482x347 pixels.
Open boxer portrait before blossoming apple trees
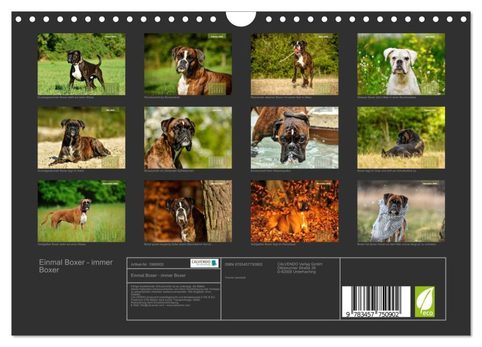click(188, 138)
